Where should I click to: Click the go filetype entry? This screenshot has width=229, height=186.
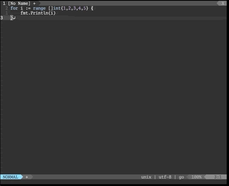click(x=181, y=177)
